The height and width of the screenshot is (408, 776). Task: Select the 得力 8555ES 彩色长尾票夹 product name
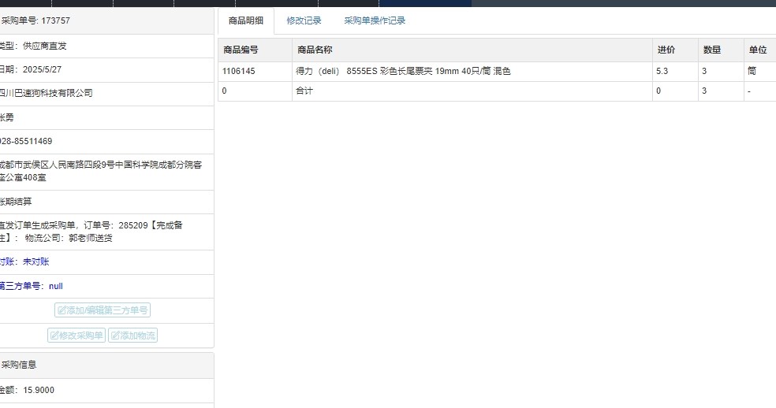(x=403, y=71)
